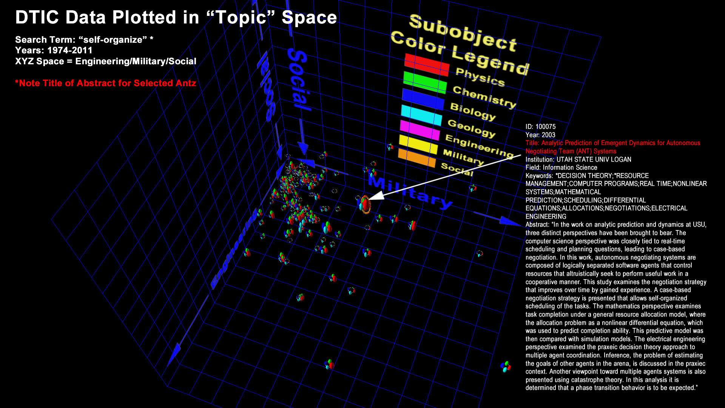Click the green Chemistry legend swatch
725x408 pixels.
[x=425, y=82]
